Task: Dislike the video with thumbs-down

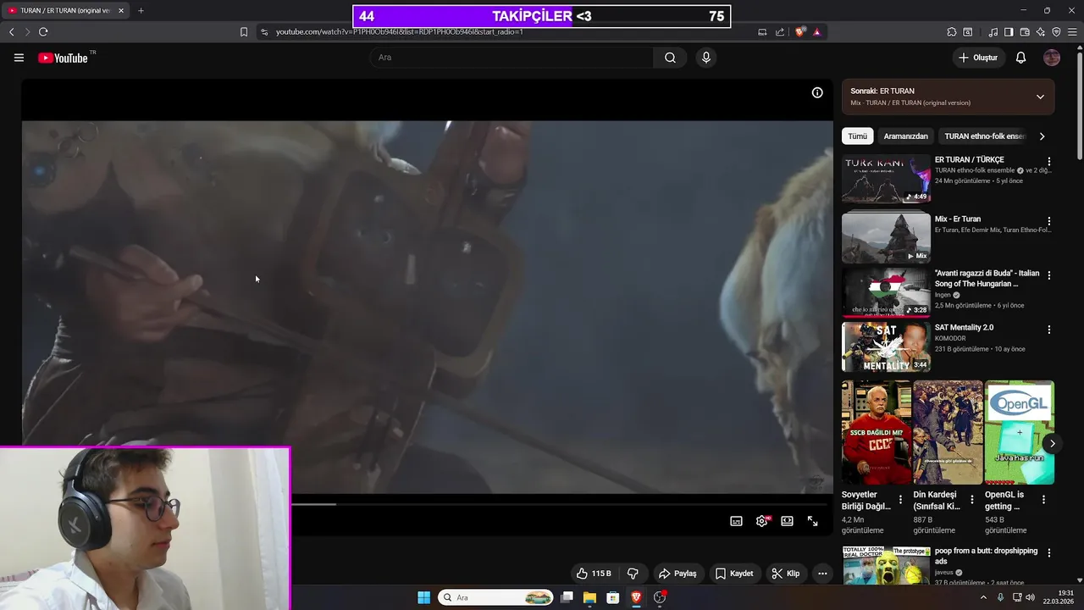Action: pyautogui.click(x=633, y=574)
